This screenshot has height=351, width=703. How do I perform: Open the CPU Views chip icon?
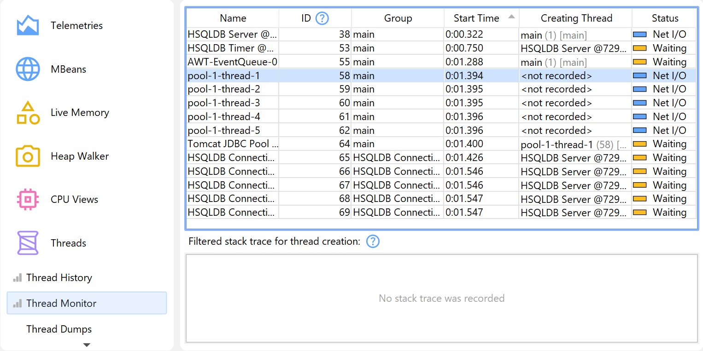point(28,200)
